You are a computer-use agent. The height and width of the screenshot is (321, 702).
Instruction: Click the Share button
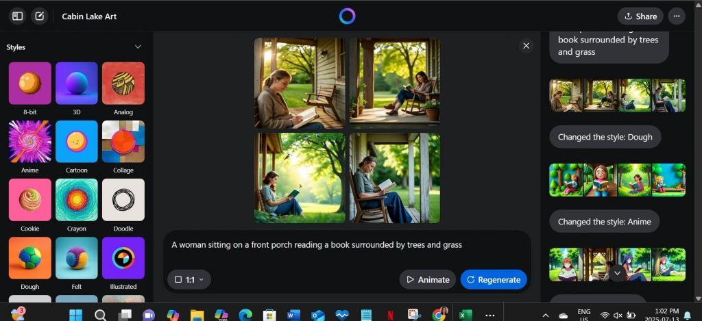[640, 16]
